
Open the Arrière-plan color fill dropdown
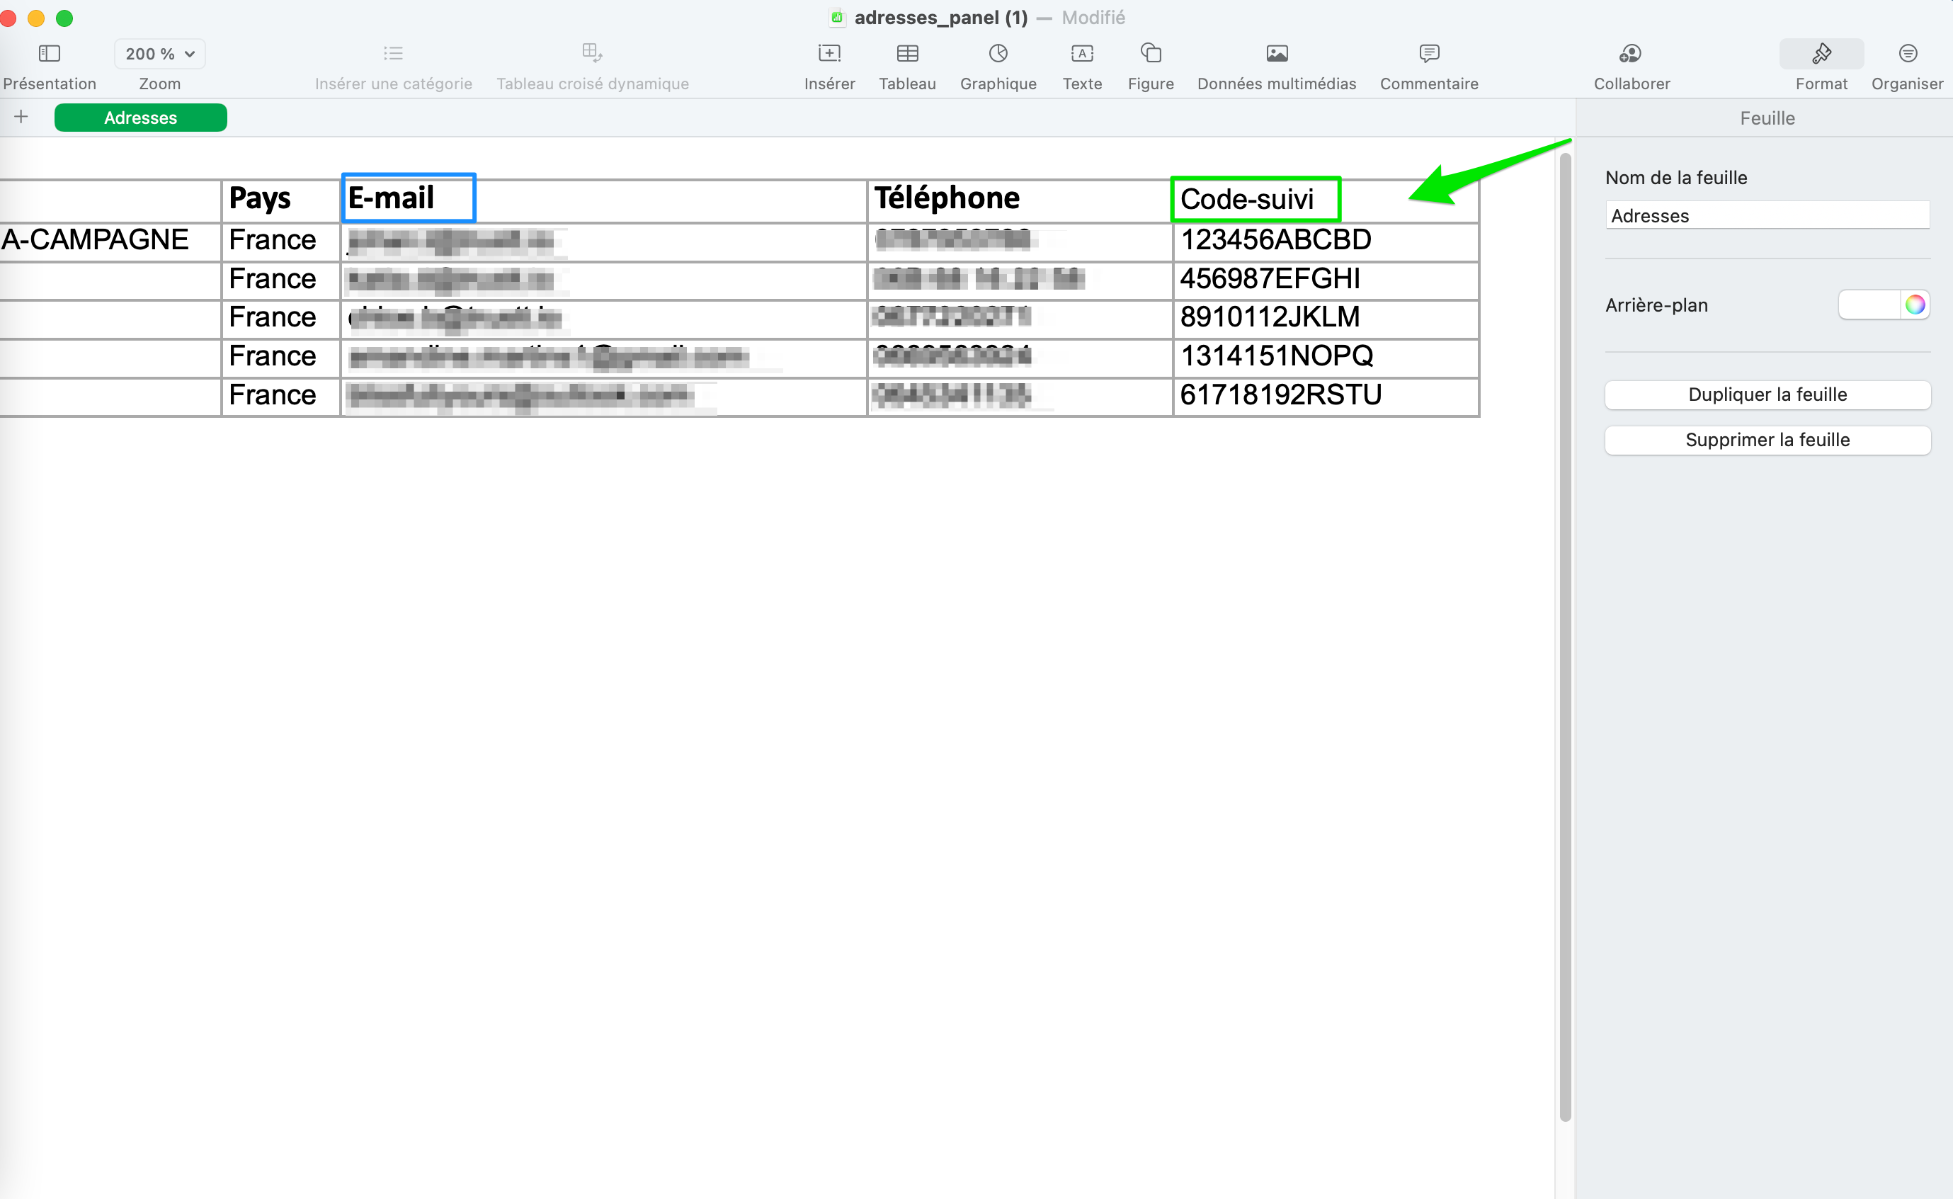click(1869, 305)
